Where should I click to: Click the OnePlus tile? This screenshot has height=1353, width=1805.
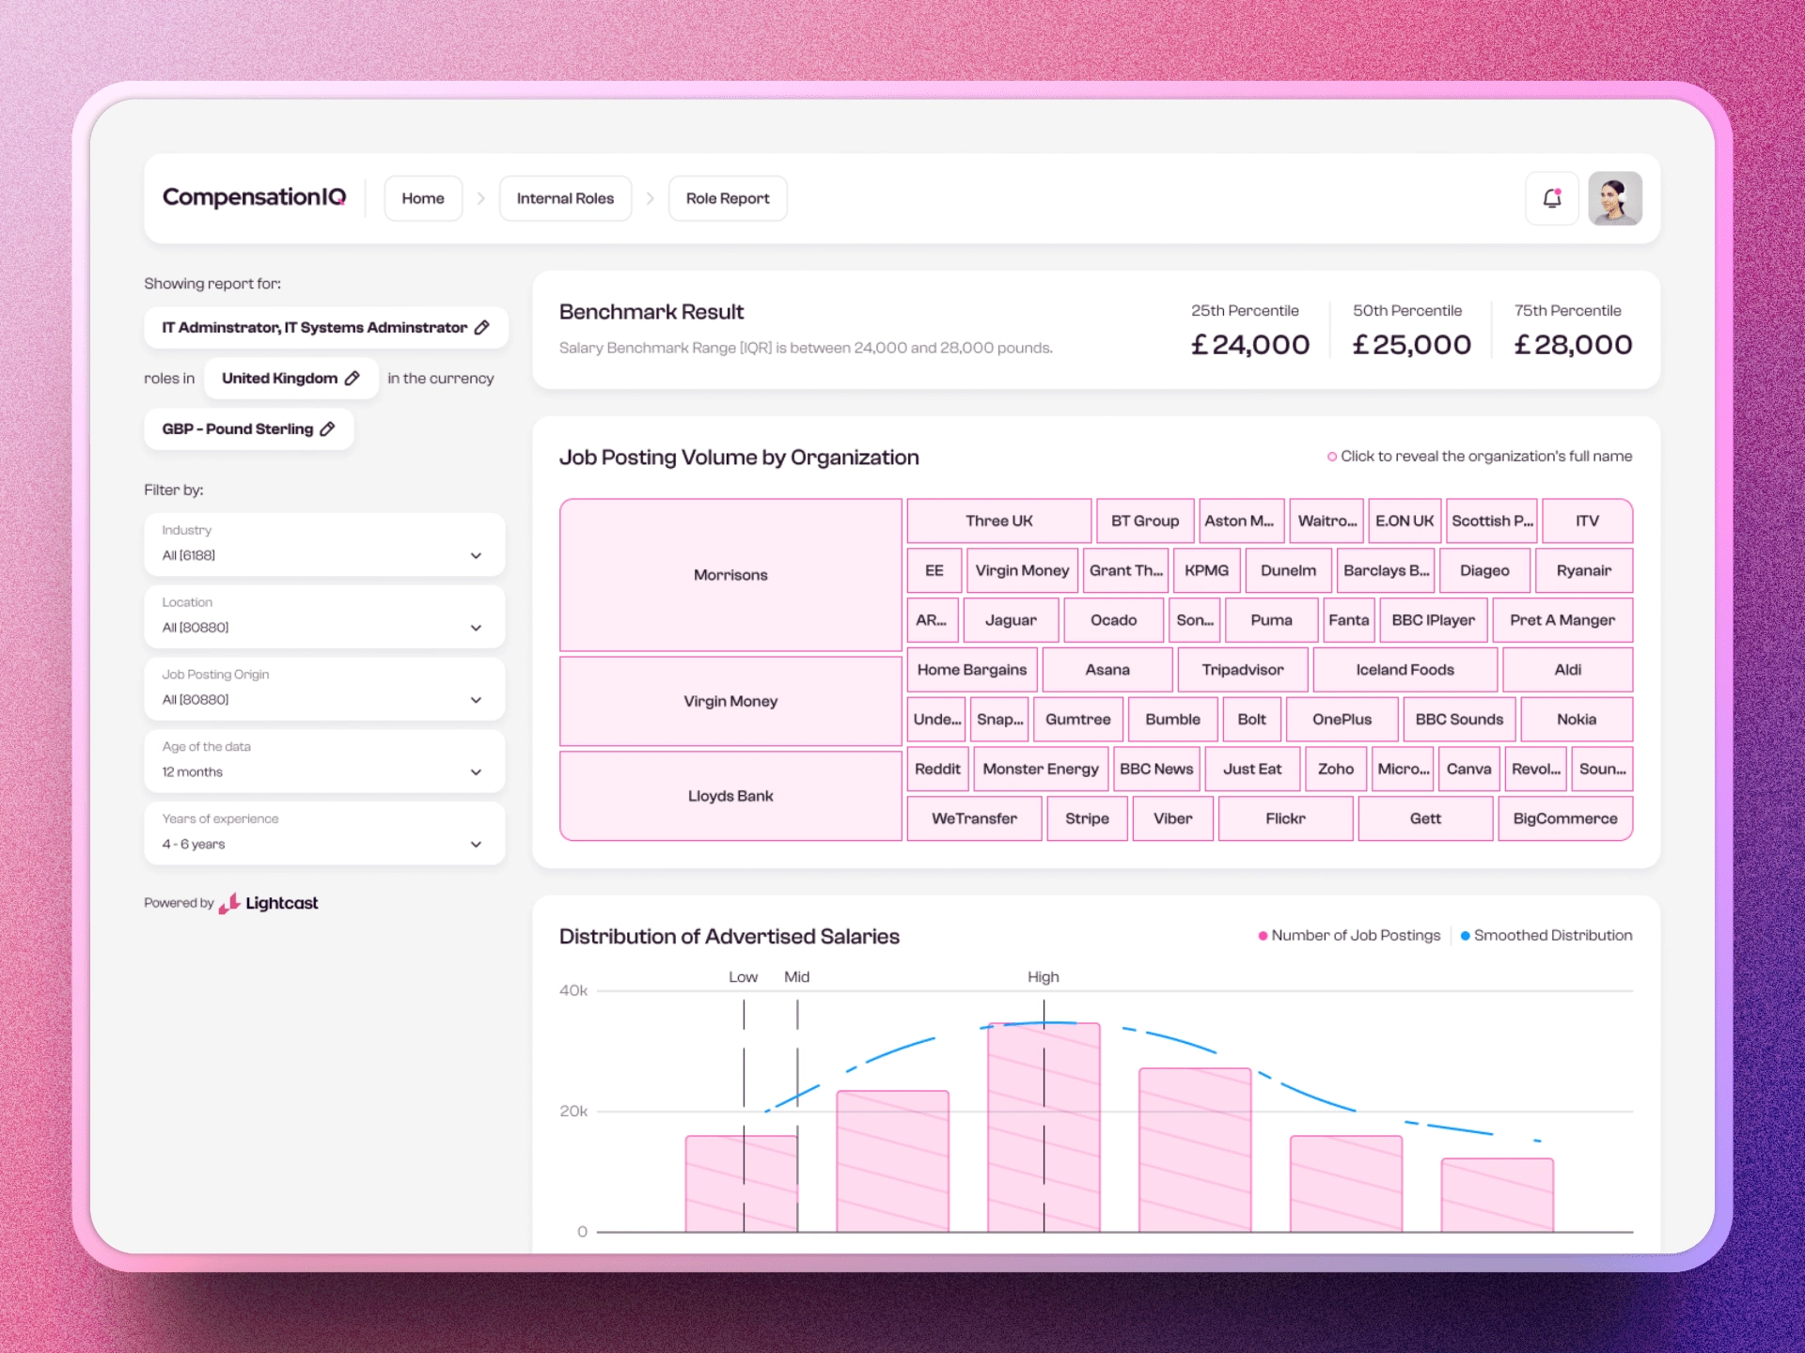[x=1342, y=720]
